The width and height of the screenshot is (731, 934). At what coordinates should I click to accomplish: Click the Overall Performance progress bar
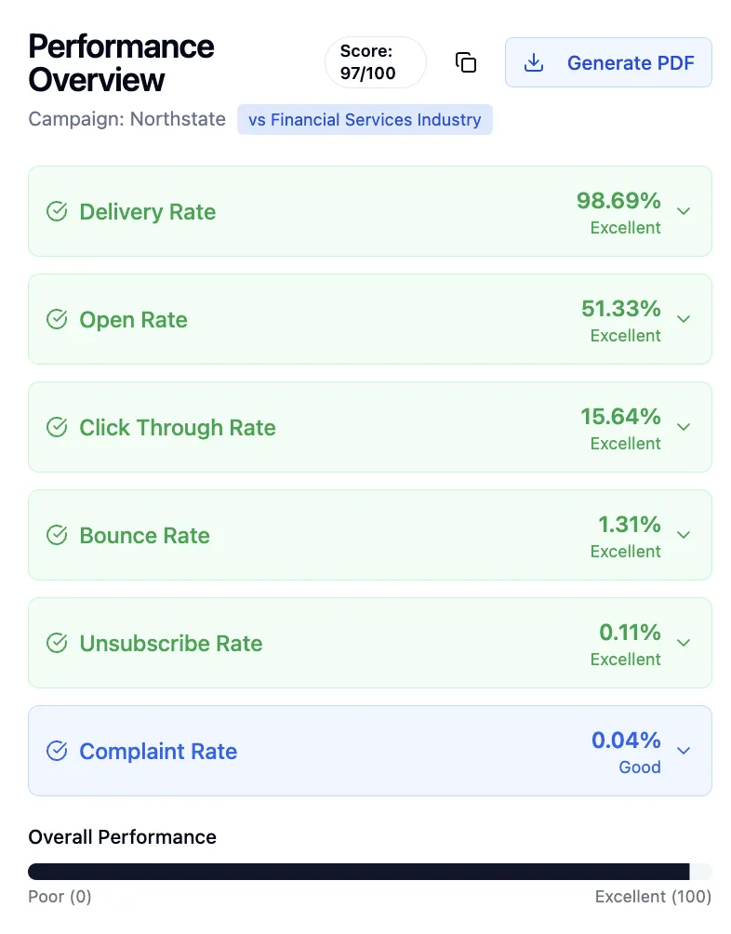click(x=369, y=872)
